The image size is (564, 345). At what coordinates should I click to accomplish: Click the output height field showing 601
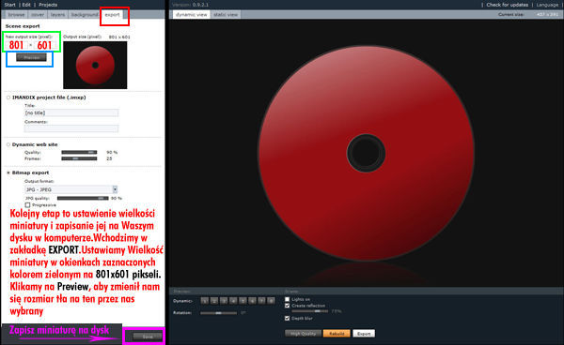(44, 45)
